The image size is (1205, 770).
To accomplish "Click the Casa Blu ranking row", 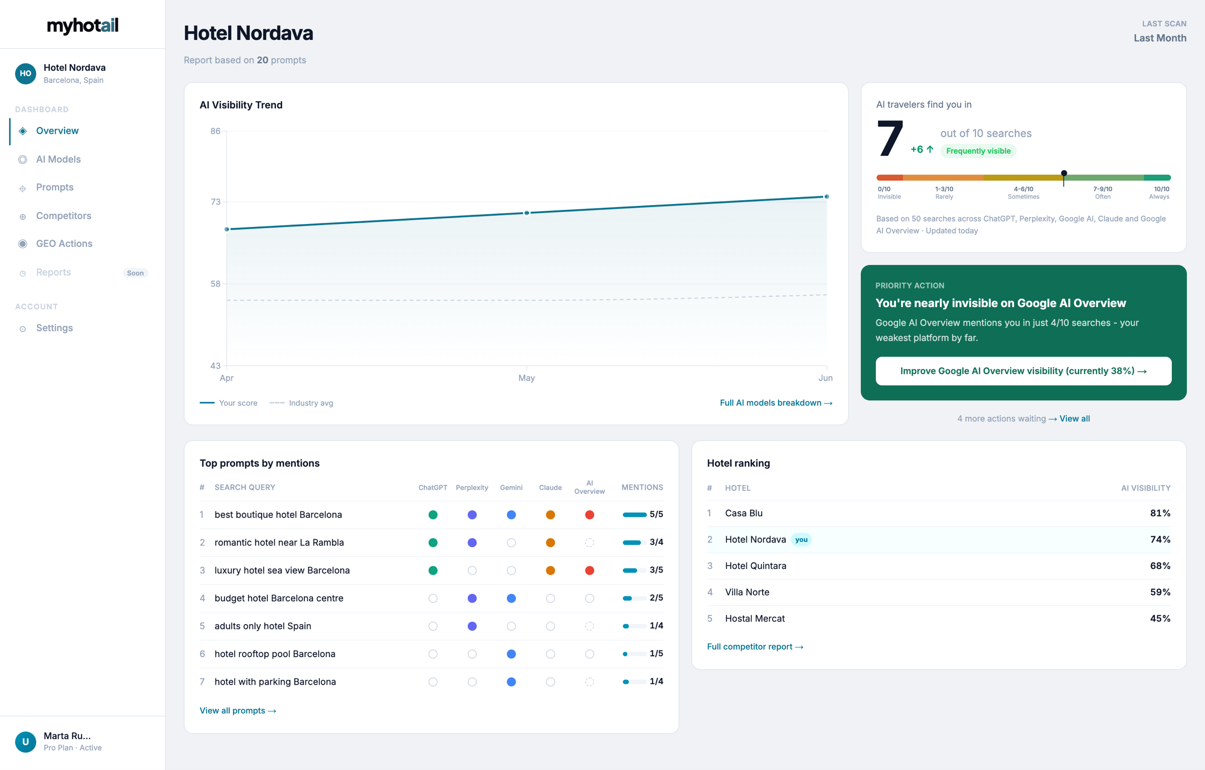I will click(x=939, y=513).
